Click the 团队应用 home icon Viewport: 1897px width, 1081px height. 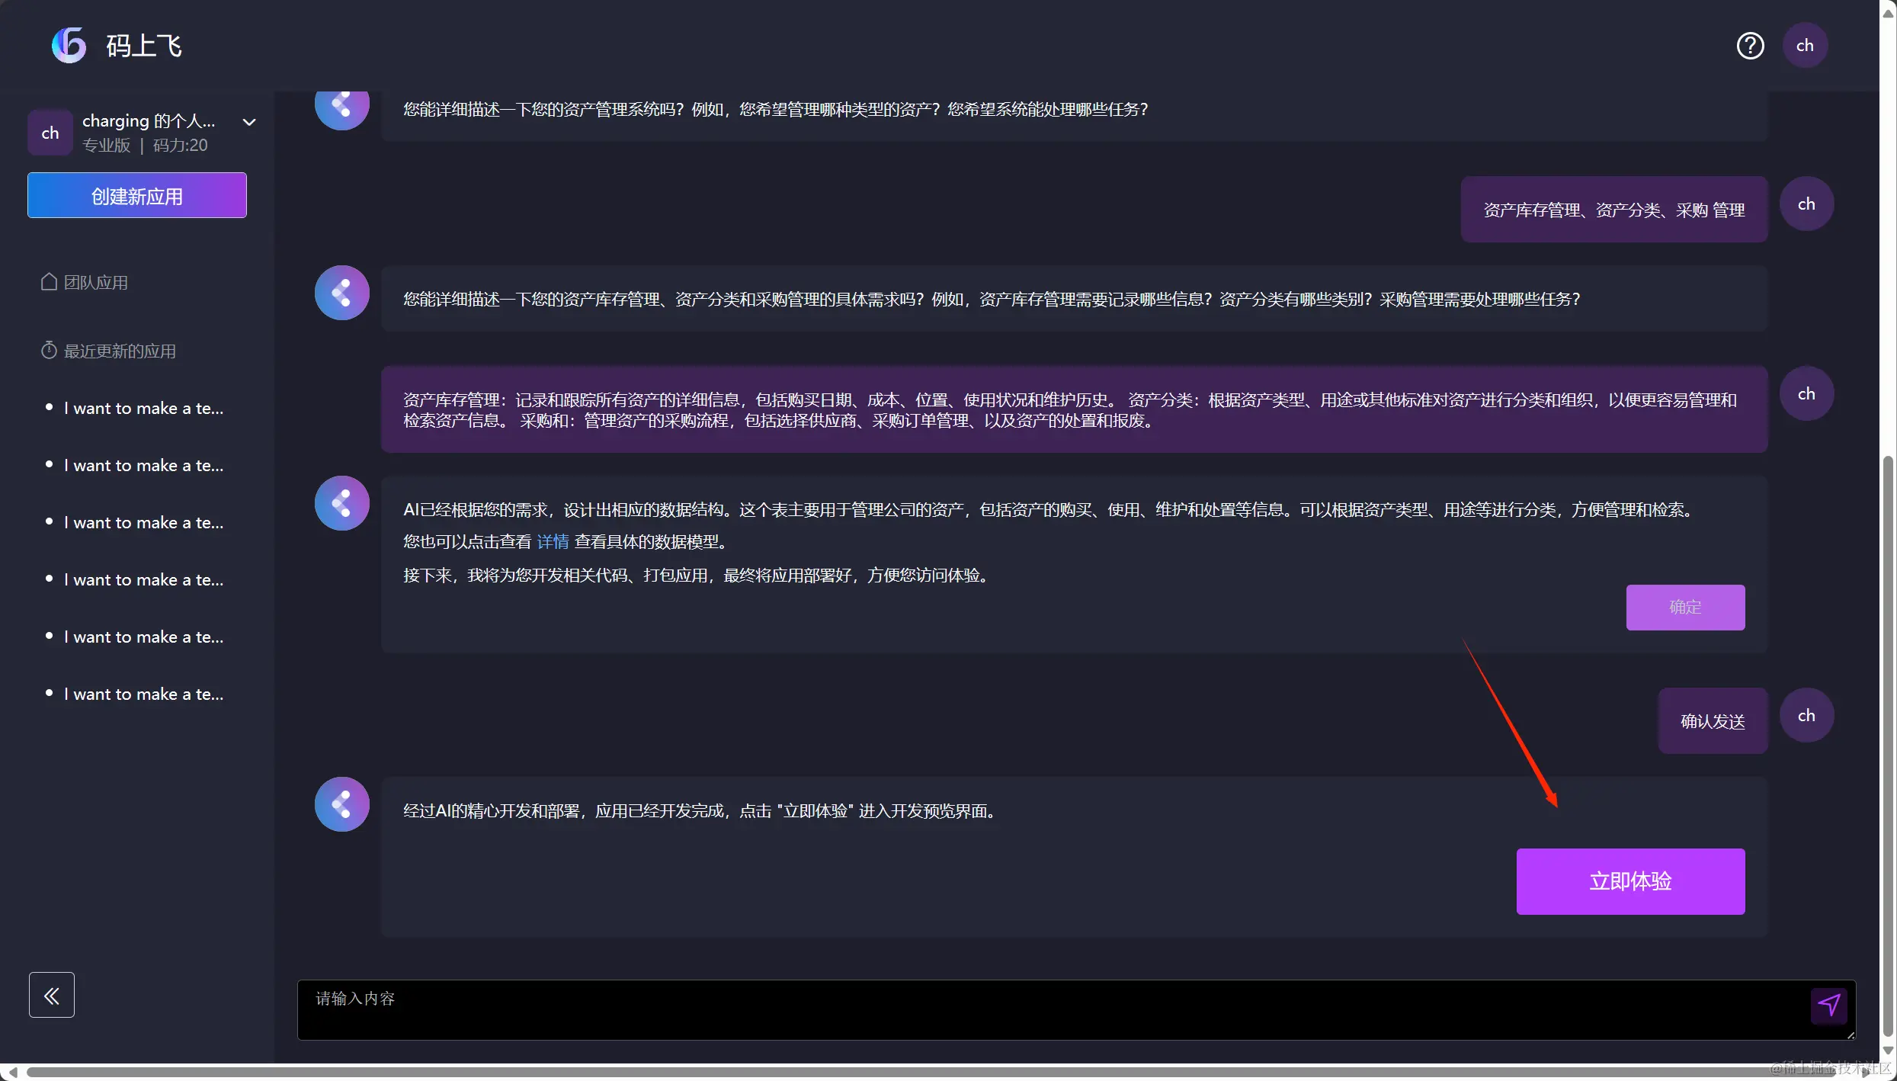click(x=49, y=282)
